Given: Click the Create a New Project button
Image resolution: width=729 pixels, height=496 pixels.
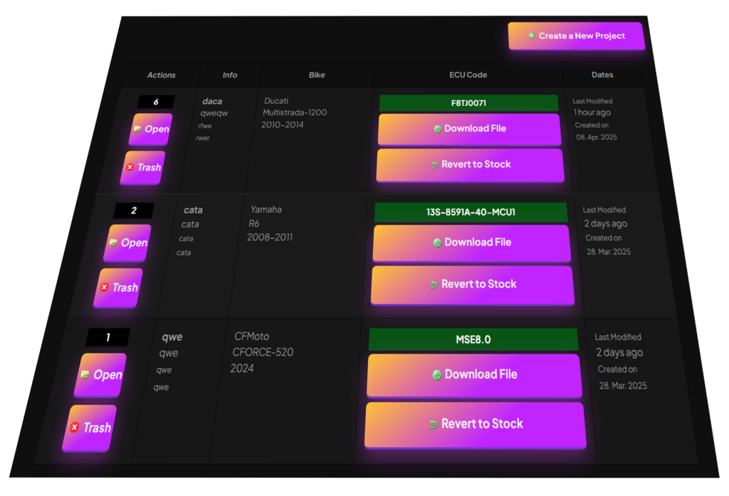Looking at the screenshot, I should pos(576,36).
